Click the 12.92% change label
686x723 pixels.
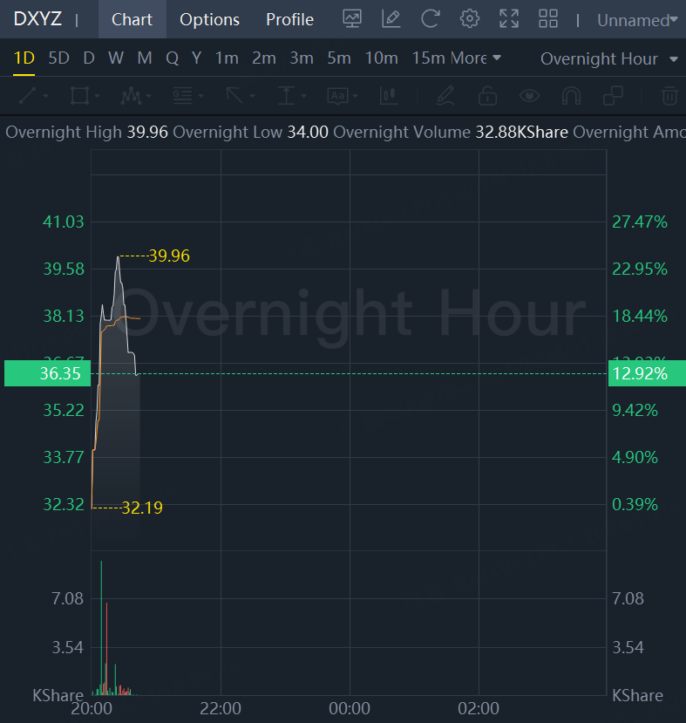pos(647,373)
